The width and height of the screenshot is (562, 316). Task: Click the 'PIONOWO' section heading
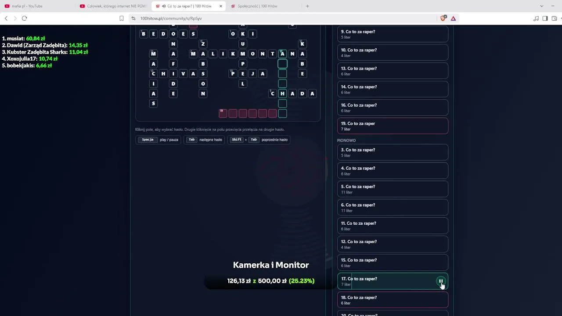click(x=346, y=140)
